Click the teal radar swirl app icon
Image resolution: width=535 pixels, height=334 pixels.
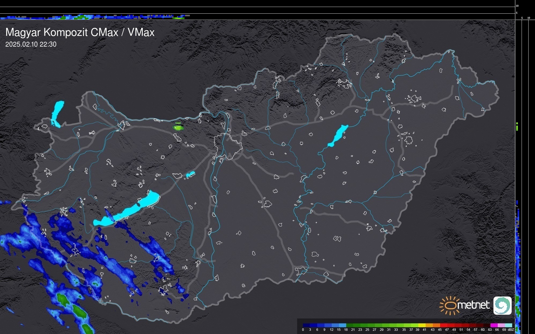pos(502,305)
